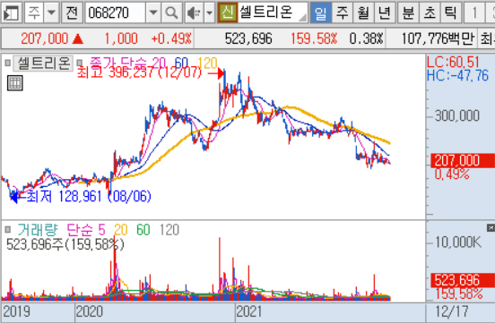This screenshot has height=323, width=495.
Task: Click the red 523,696 volume axis tag
Action: 463,280
